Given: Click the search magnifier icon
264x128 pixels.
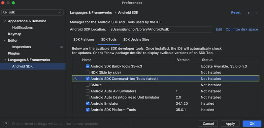Looking at the screenshot, I should tap(5, 12).
